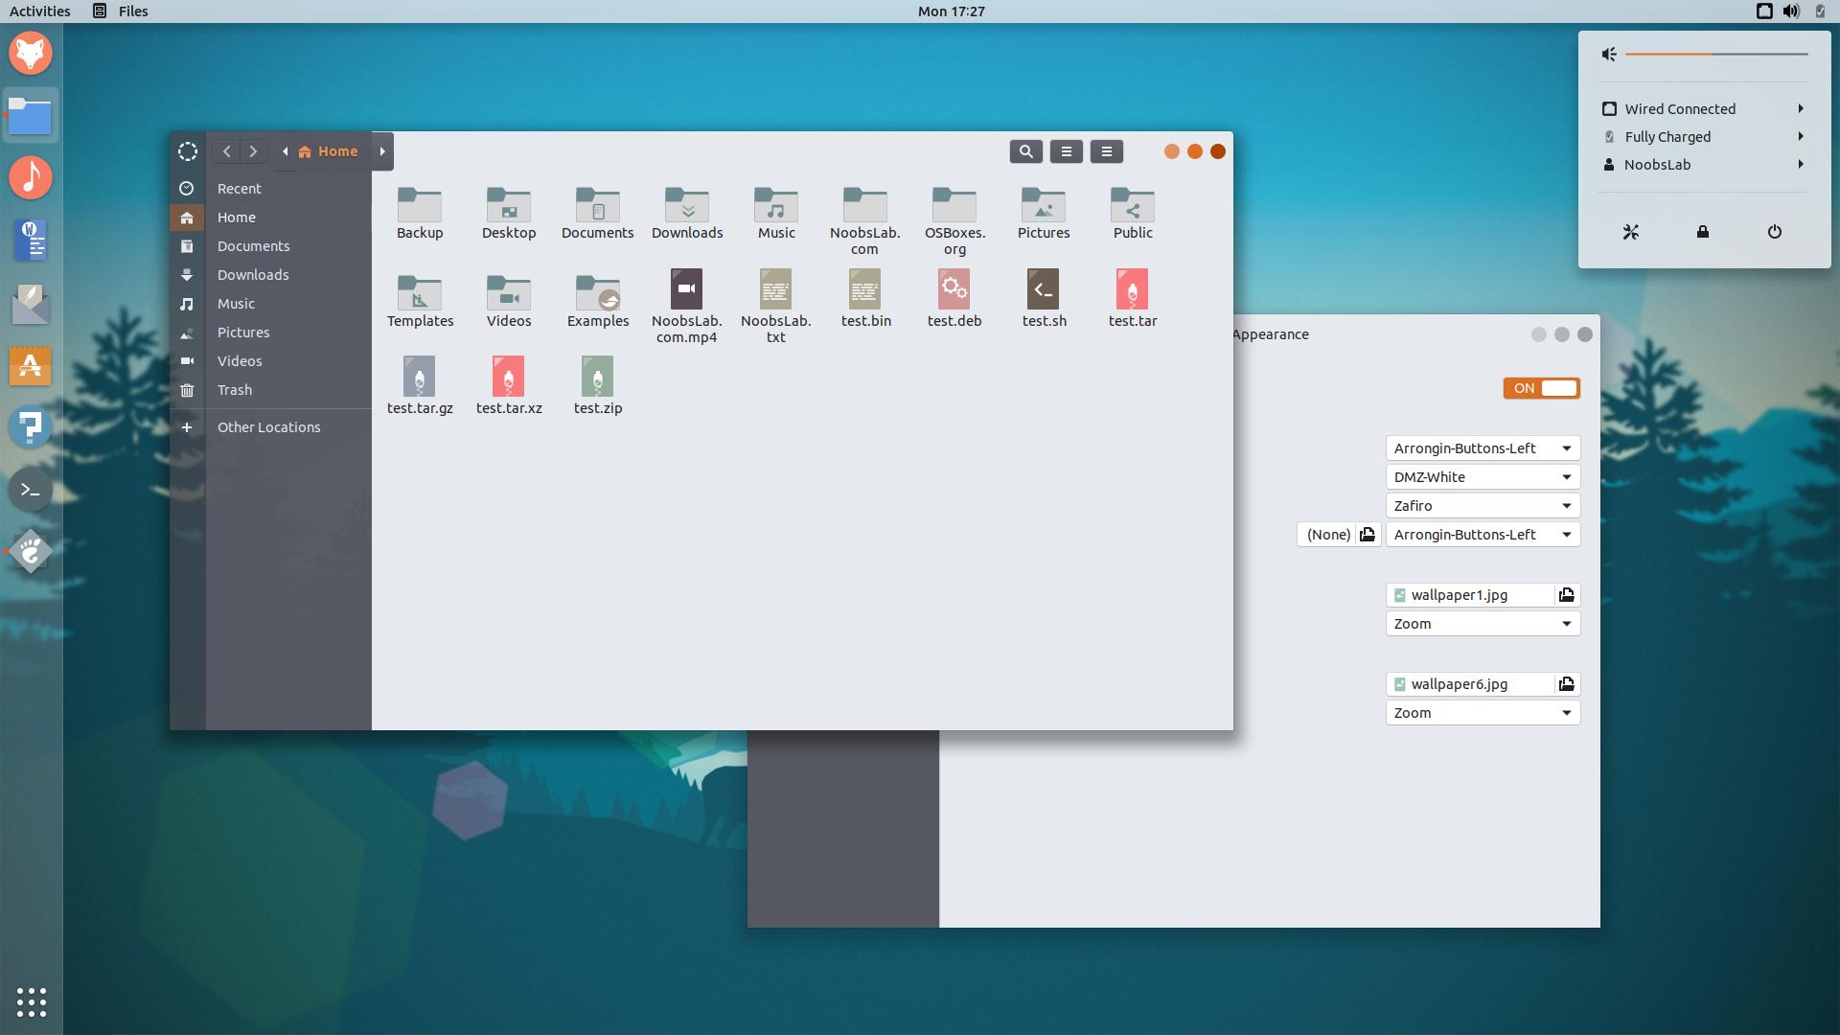Open the Backup folder

420,214
